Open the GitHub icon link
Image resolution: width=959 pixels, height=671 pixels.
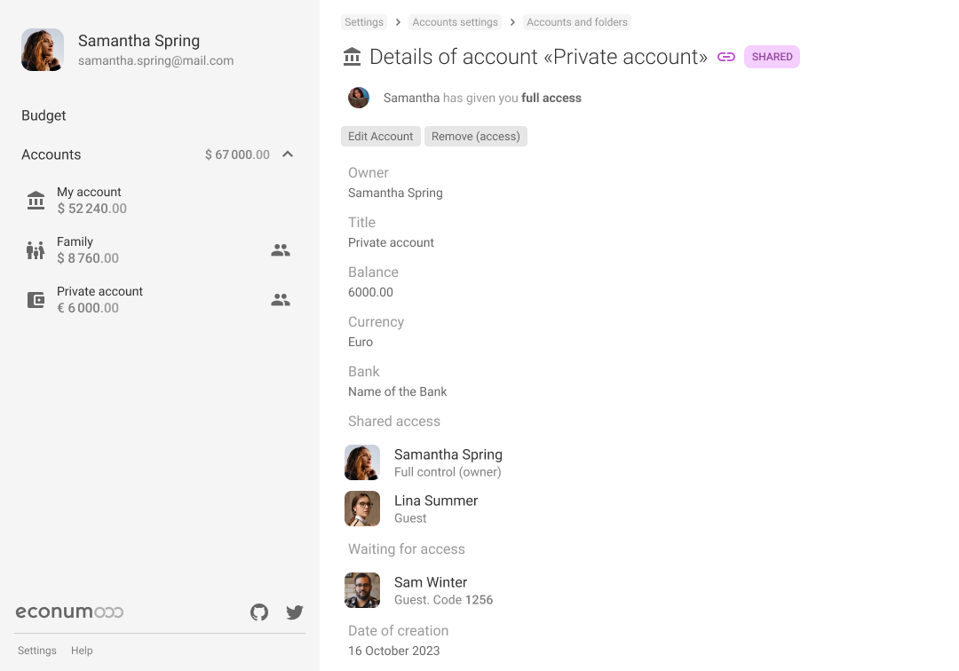tap(259, 612)
